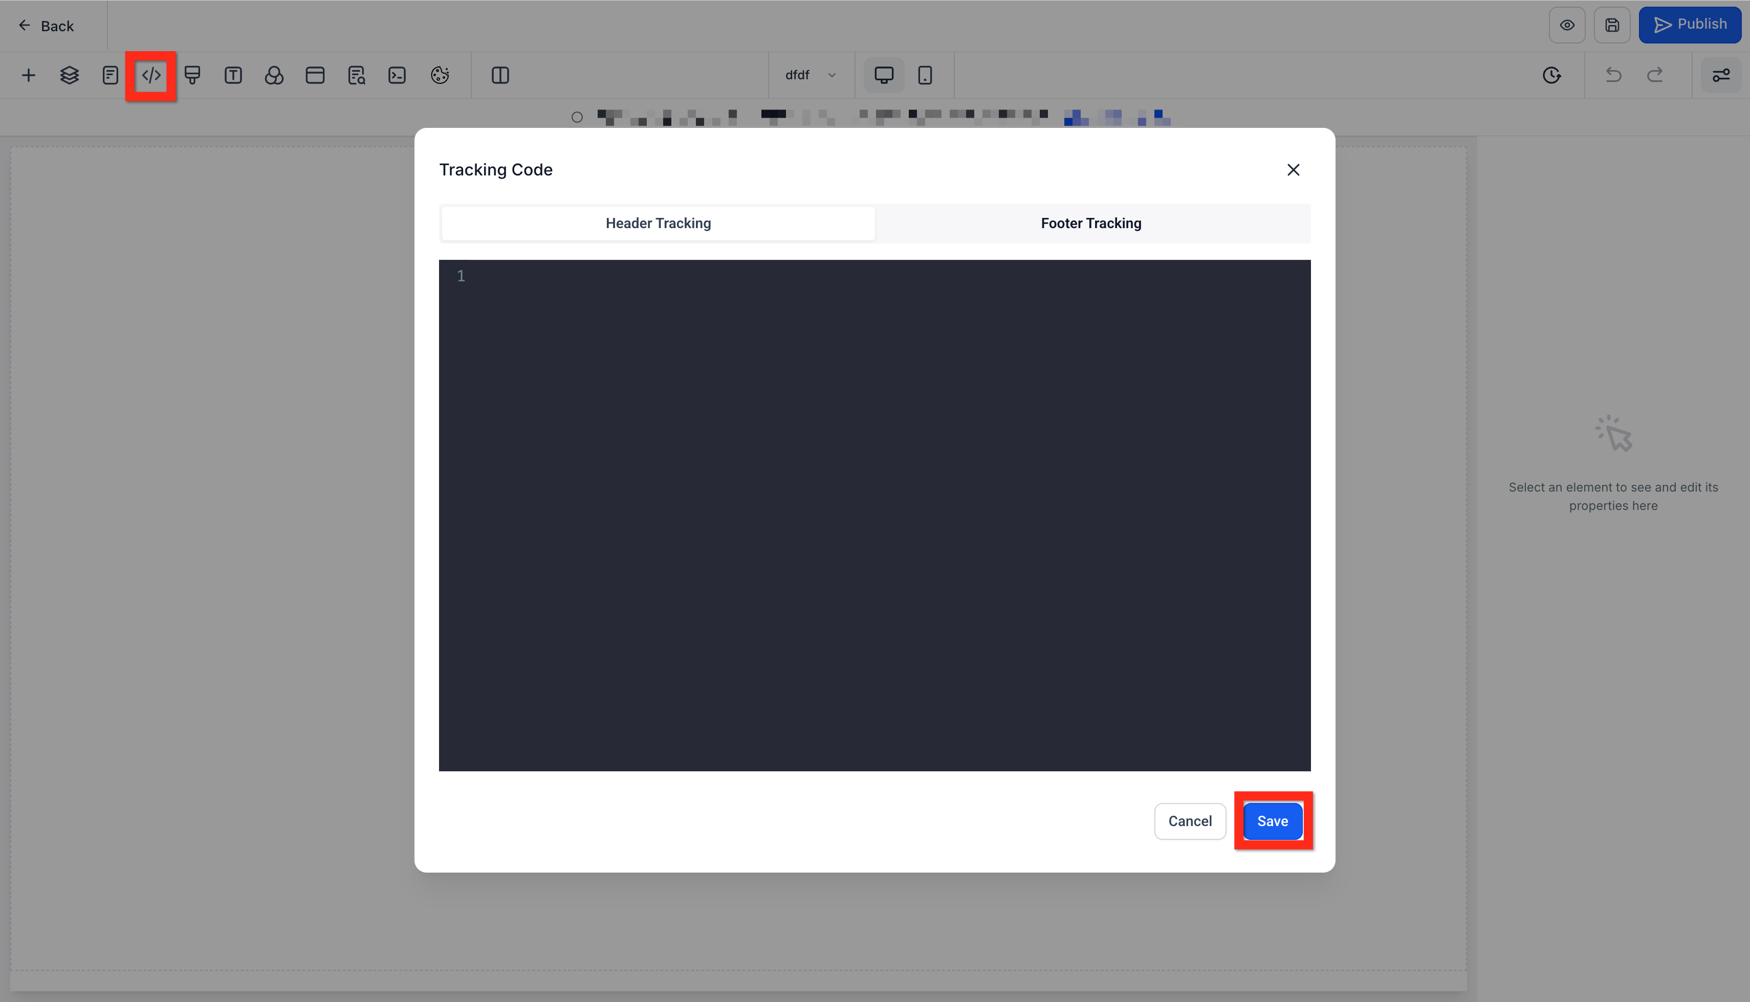Viewport: 1750px width, 1002px height.
Task: Open the cookie settings icon
Action: click(x=440, y=75)
